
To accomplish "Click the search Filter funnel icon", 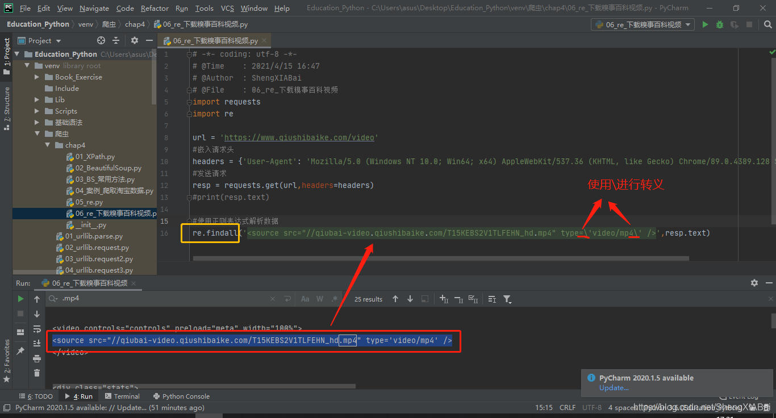I will [507, 299].
